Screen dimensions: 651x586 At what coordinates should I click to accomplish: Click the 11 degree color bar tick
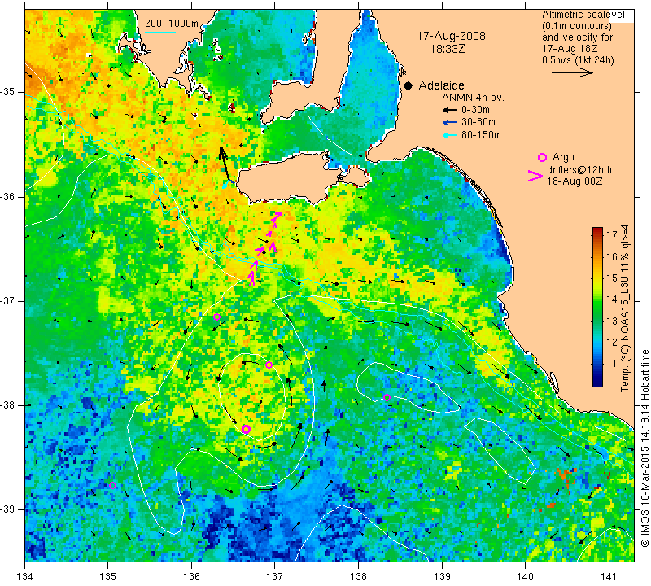click(612, 363)
